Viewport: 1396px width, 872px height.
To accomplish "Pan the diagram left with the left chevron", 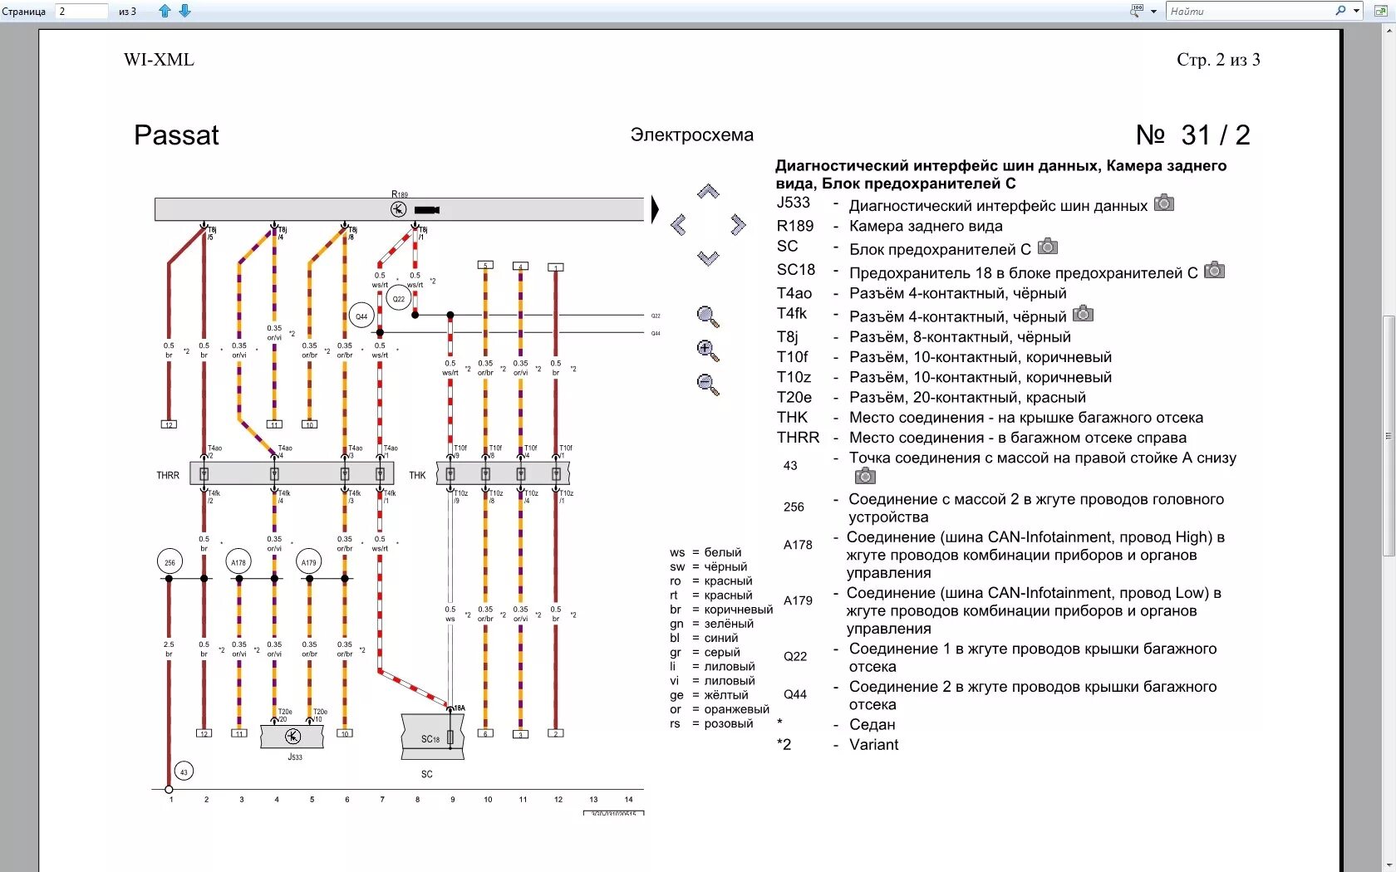I will 678,225.
